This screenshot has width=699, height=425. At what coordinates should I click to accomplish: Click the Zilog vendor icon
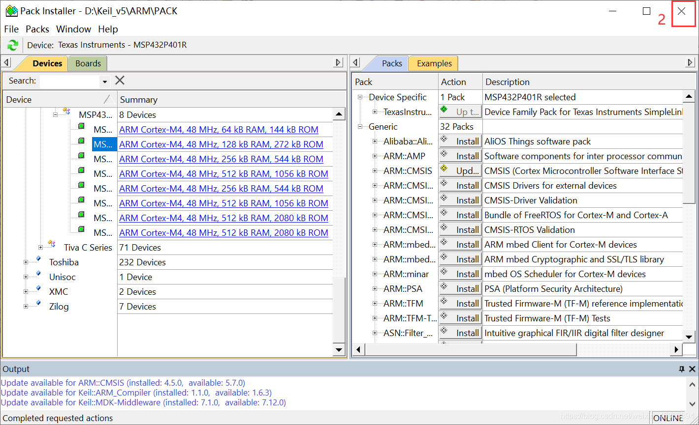pyautogui.click(x=37, y=304)
